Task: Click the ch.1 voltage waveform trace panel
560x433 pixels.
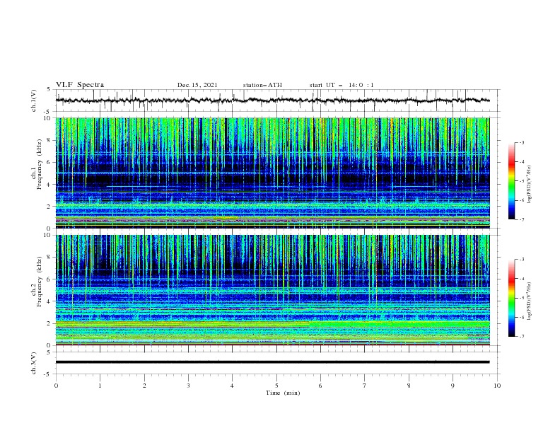Action: [x=277, y=100]
